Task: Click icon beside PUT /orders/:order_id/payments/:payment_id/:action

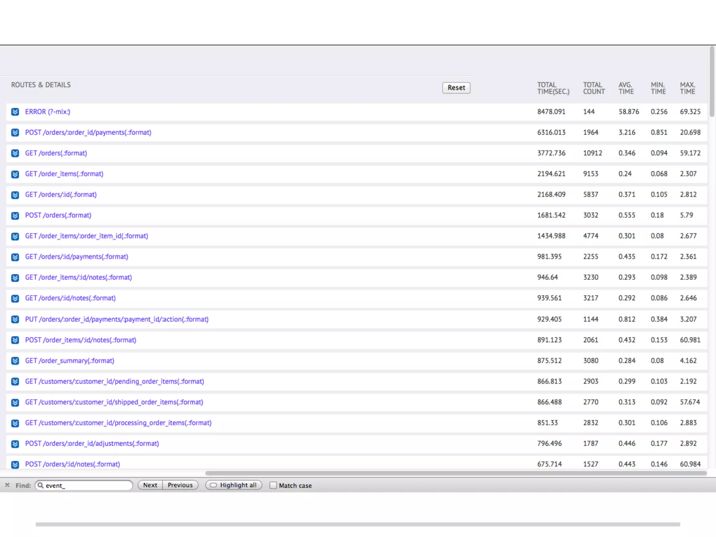Action: [15, 319]
